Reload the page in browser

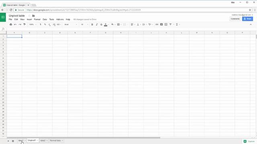(11, 10)
